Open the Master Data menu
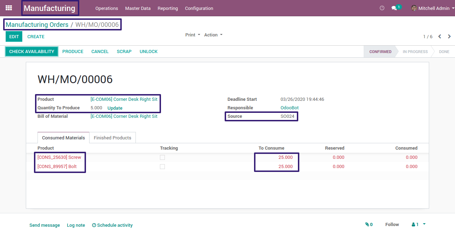The width and height of the screenshot is (455, 231). (138, 8)
